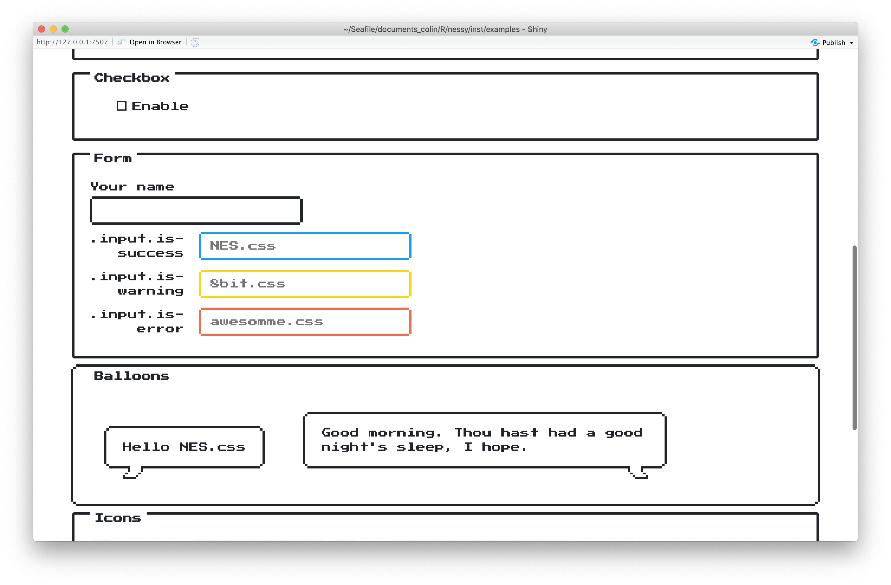
Task: Click the blue Publish icon
Action: tap(815, 43)
